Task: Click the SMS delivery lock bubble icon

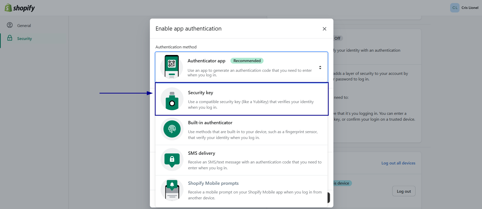Action: click(x=172, y=160)
